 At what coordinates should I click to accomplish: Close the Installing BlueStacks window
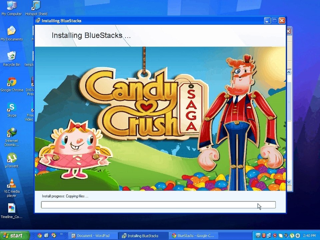282,21
